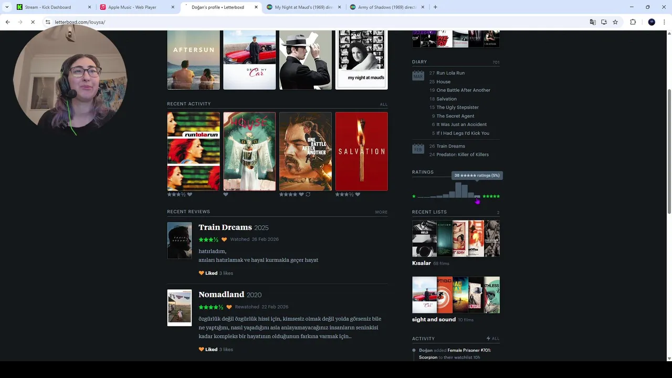This screenshot has height=378, width=672.
Task: Open the Recent Lists heading
Action: tap(429, 212)
